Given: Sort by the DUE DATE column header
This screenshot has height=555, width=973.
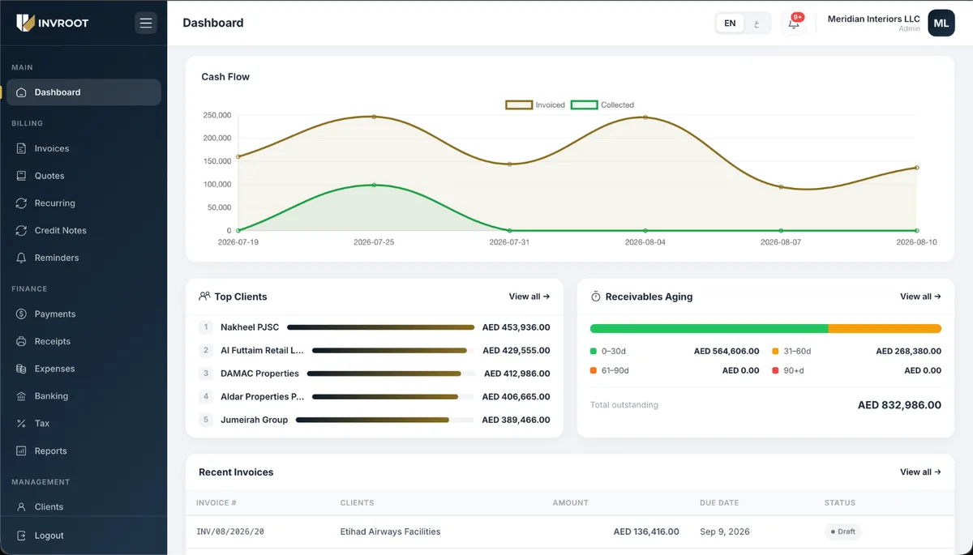Looking at the screenshot, I should (x=719, y=503).
